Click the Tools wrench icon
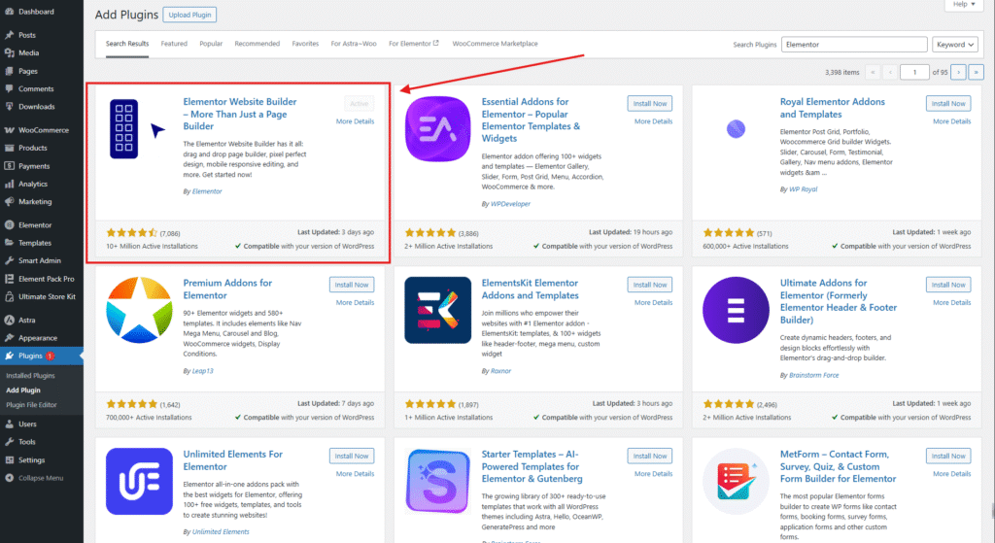This screenshot has height=543, width=995. click(x=9, y=442)
